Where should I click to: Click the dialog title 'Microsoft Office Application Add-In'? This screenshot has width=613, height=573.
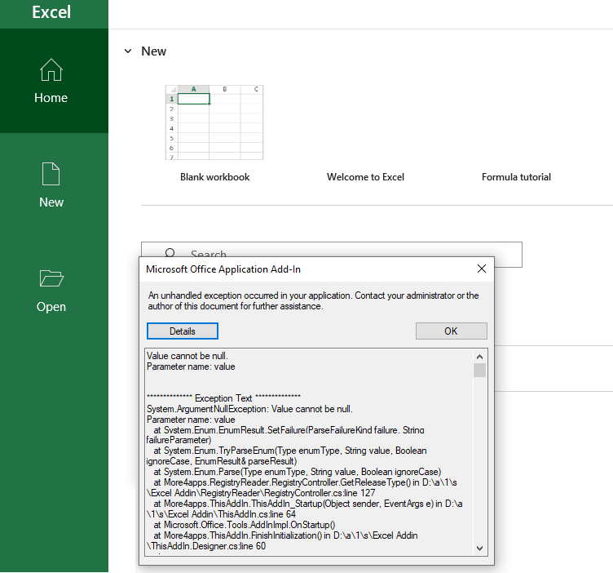click(223, 269)
